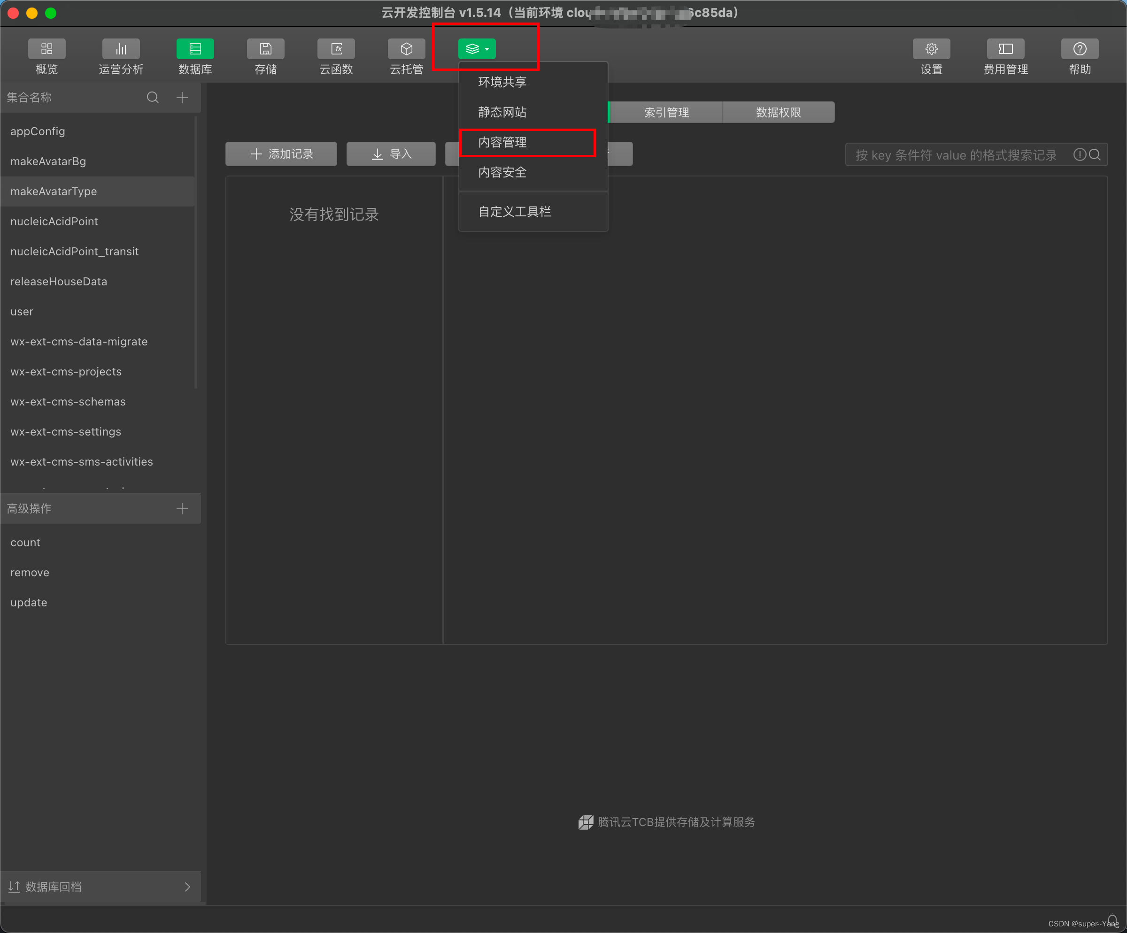This screenshot has width=1127, height=933.
Task: Select the wx-ext-cms-schemas collection
Action: (97, 402)
